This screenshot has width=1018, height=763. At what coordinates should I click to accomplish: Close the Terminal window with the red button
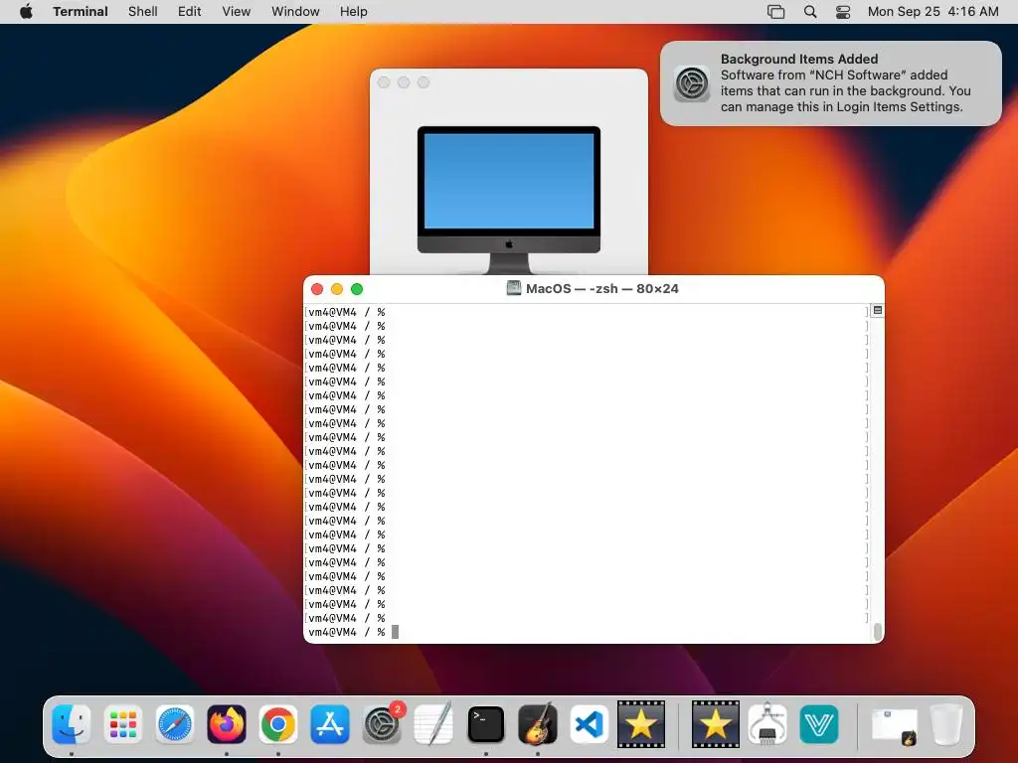[317, 289]
